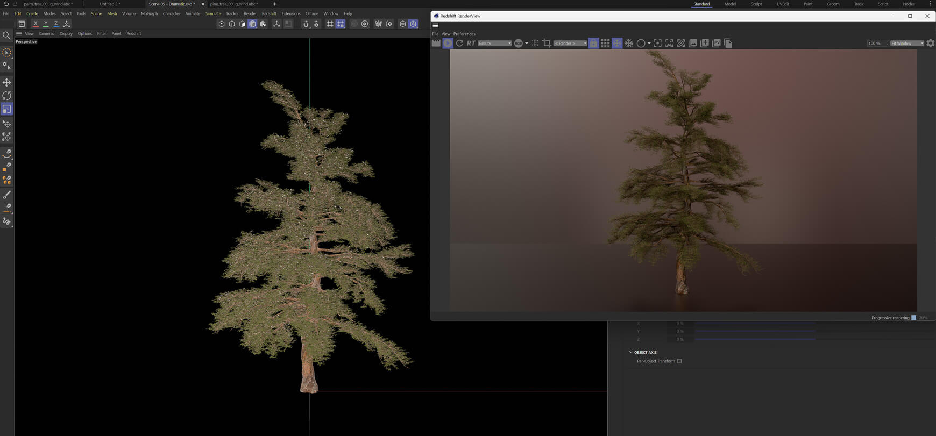Image resolution: width=936 pixels, height=436 pixels.
Task: Select the Spline sketch squiggle tool
Action: click(6, 221)
